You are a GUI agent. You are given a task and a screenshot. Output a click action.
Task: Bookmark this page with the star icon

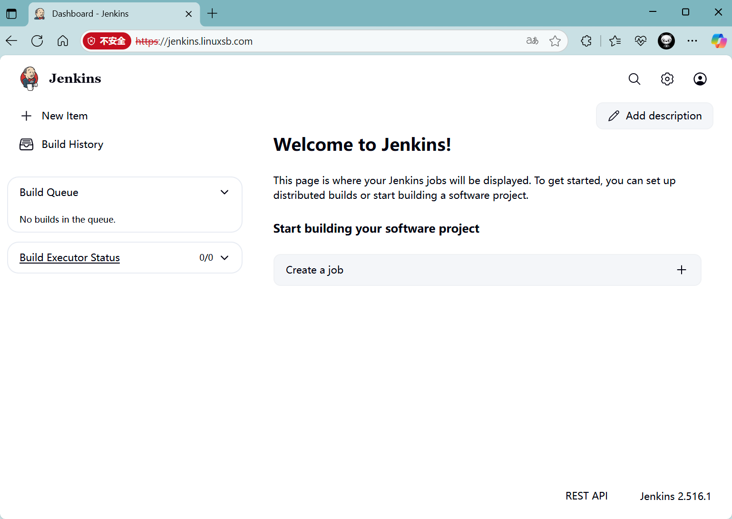tap(555, 41)
